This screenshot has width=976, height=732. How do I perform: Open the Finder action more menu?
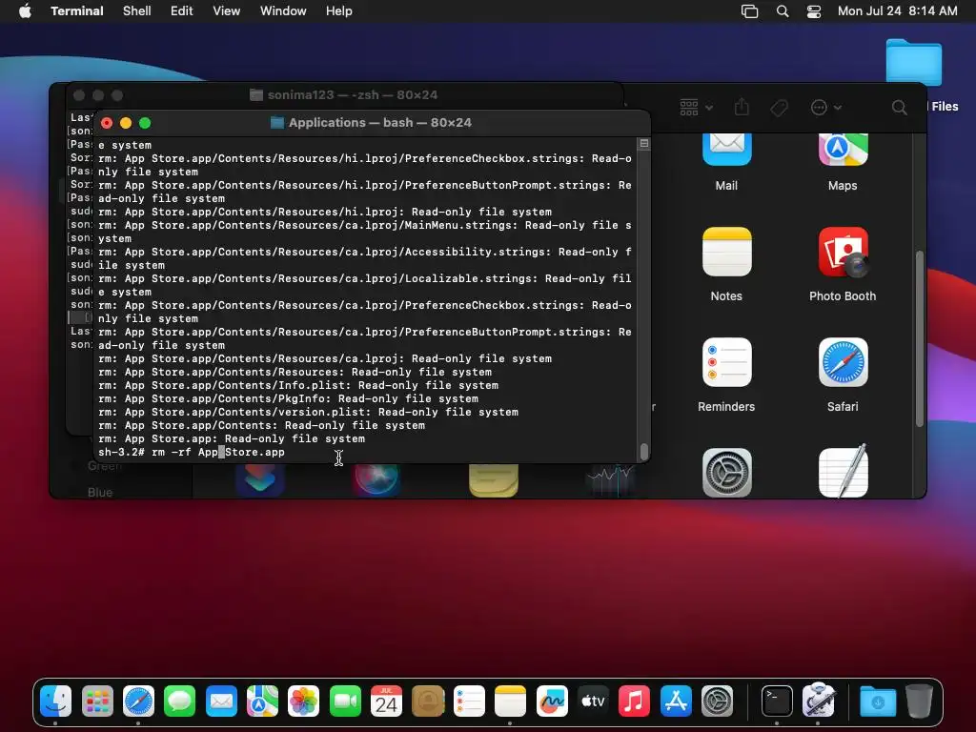click(826, 108)
